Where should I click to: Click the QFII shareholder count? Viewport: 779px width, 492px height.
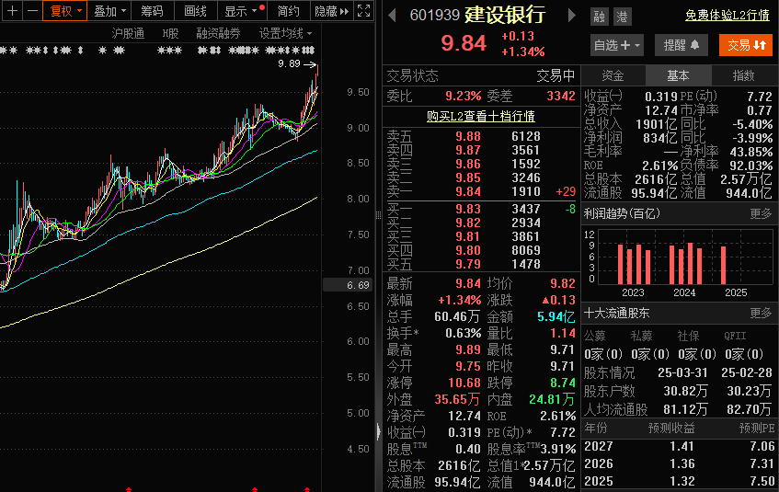click(x=744, y=354)
